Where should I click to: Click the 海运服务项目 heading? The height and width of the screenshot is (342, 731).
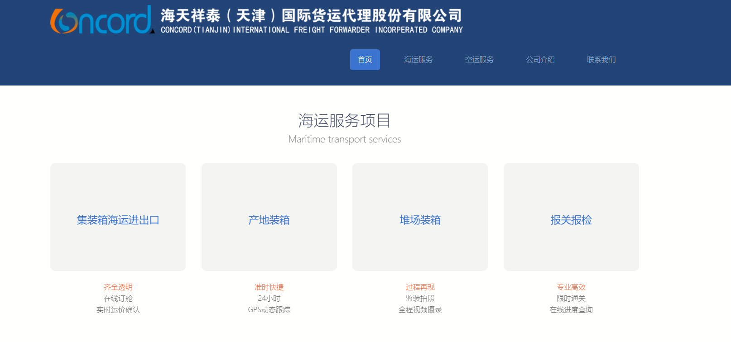point(345,120)
